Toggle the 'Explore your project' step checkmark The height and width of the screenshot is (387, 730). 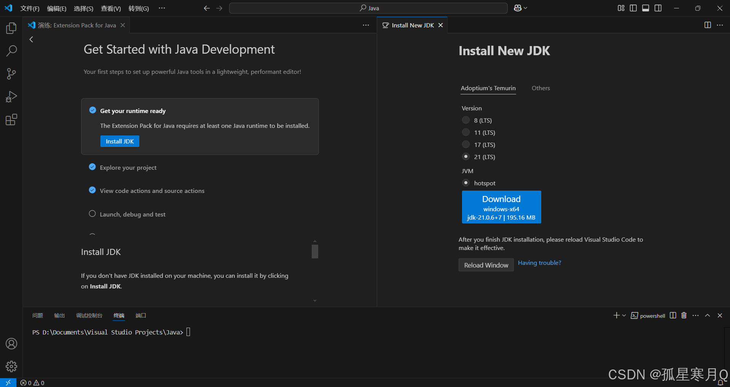coord(92,167)
